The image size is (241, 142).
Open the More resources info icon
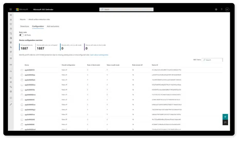pyautogui.click(x=11, y=98)
